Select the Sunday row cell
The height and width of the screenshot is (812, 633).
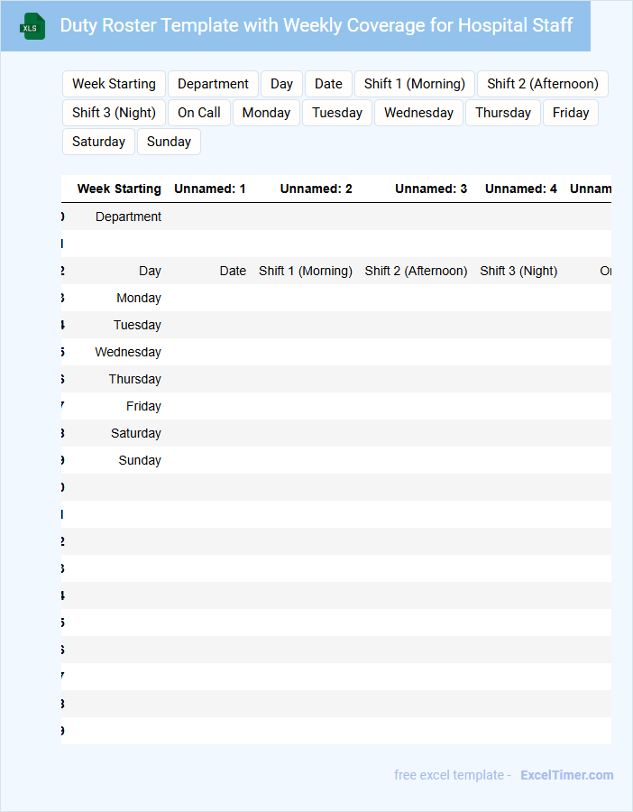(x=140, y=460)
